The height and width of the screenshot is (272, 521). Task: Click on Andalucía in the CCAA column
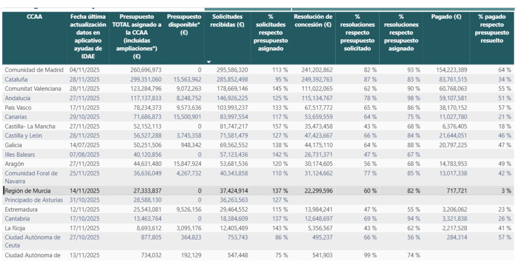pos(18,98)
